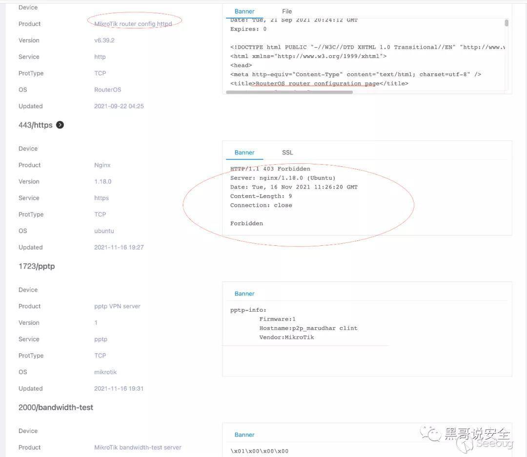Viewport: 527px width, 457px height.
Task: Click the mikrotik OS value
Action: 105,372
